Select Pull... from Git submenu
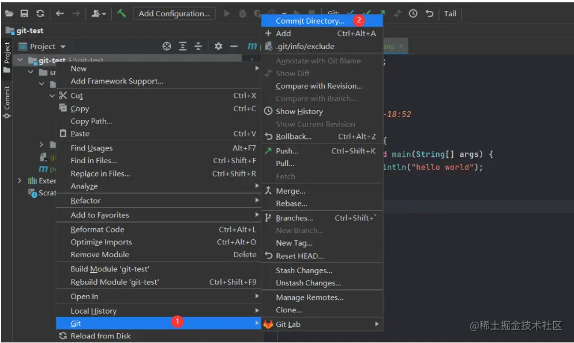574x343 pixels. coord(322,164)
